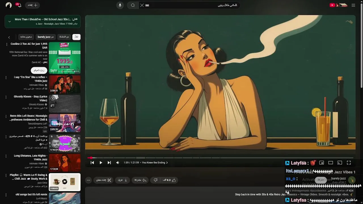
Task: Enter full screen mode
Action: [x=349, y=163]
